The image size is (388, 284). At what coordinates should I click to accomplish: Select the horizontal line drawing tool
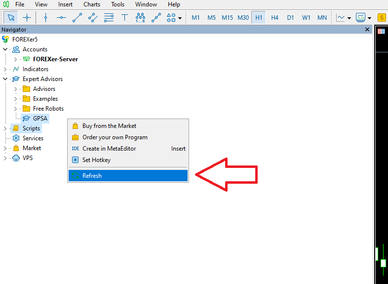tap(61, 18)
